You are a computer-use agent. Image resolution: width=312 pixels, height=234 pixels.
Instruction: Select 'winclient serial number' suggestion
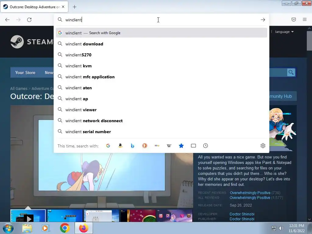pyautogui.click(x=161, y=132)
